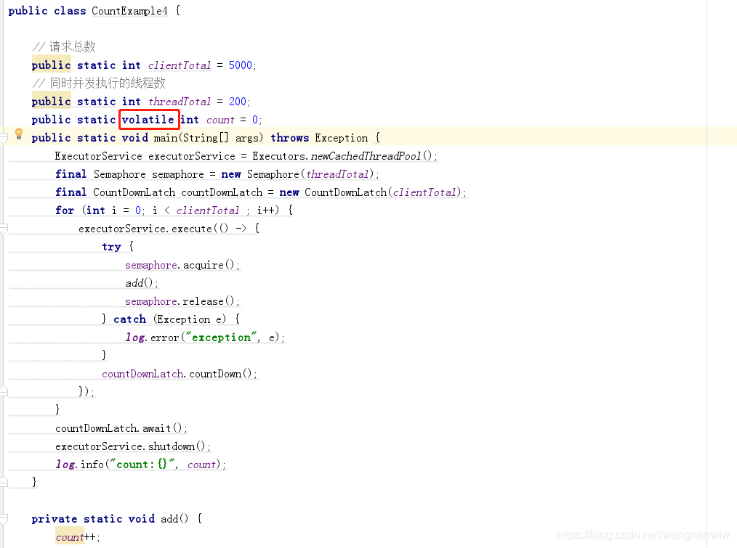
Task: Click the CountDownLatch constructor call
Action: [x=345, y=192]
